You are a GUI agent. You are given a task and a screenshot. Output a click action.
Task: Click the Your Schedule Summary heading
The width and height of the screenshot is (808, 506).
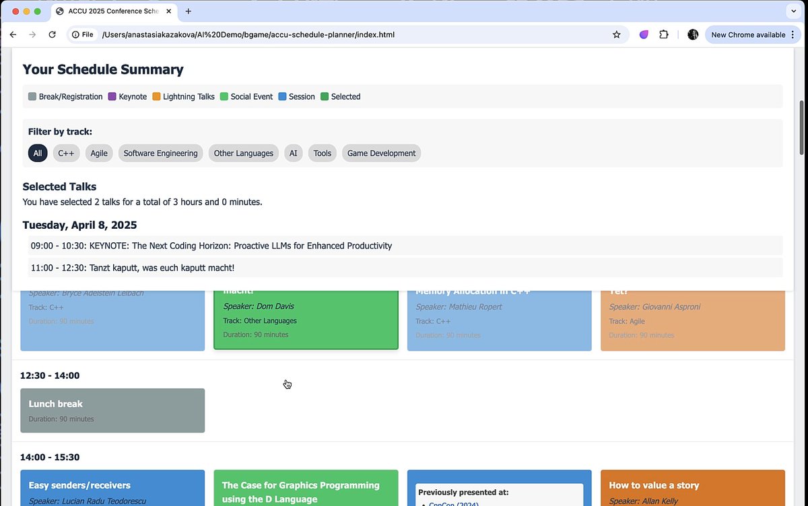pyautogui.click(x=103, y=69)
